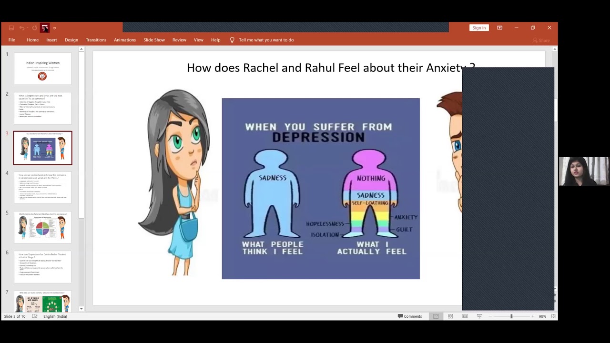Select the Design tab

71,40
